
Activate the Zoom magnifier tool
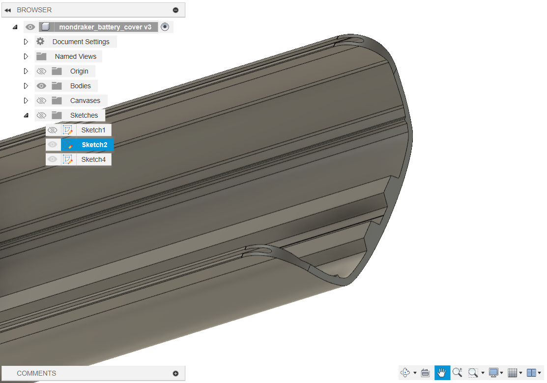point(457,373)
